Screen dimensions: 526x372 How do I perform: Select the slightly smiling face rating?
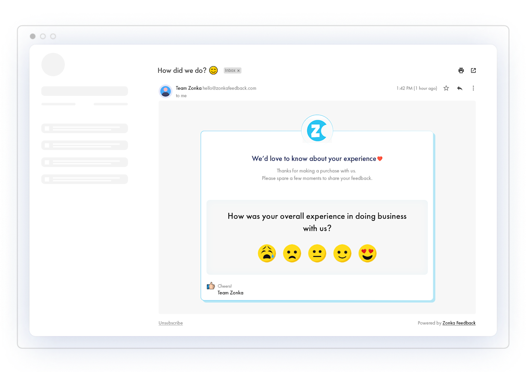pos(342,253)
